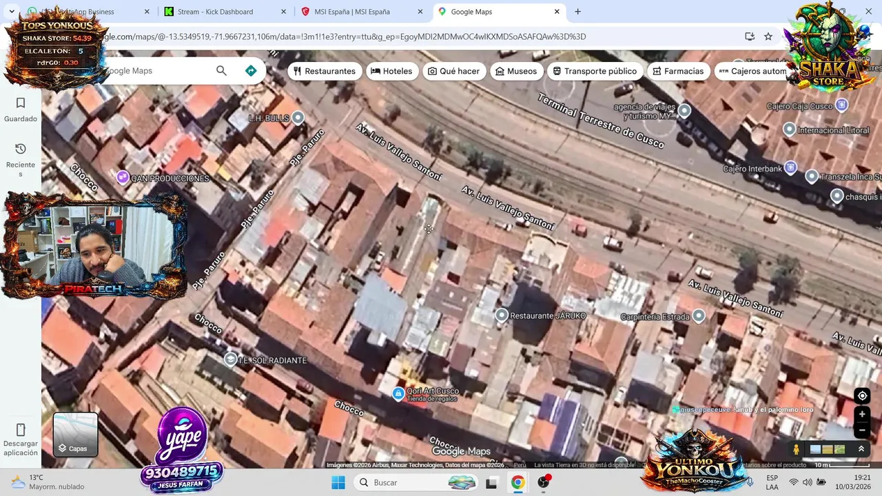Select the Qué hacer chip
Image resolution: width=882 pixels, height=496 pixels.
tap(453, 71)
